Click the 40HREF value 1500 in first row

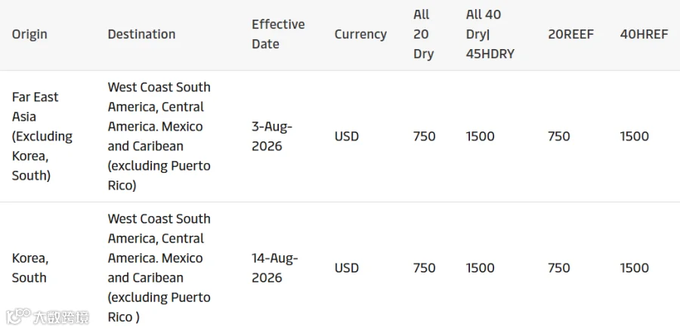[x=635, y=136]
